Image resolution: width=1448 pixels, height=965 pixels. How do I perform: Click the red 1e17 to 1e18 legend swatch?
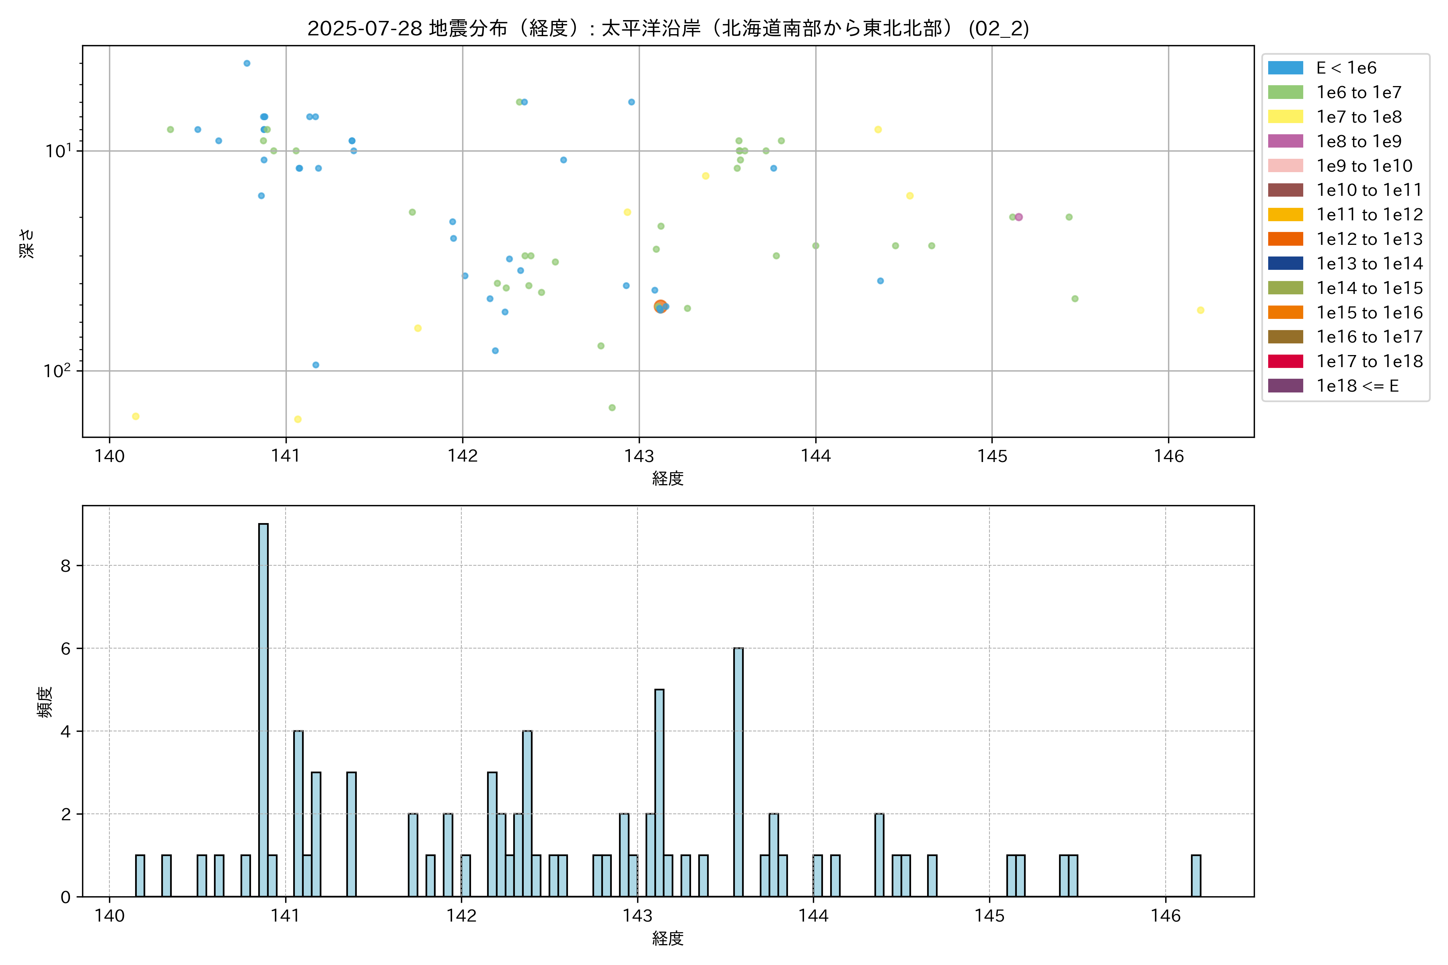coord(1285,361)
